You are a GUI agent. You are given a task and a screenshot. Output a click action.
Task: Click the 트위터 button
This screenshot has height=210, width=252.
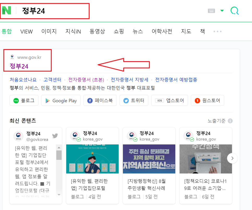coord(134,100)
